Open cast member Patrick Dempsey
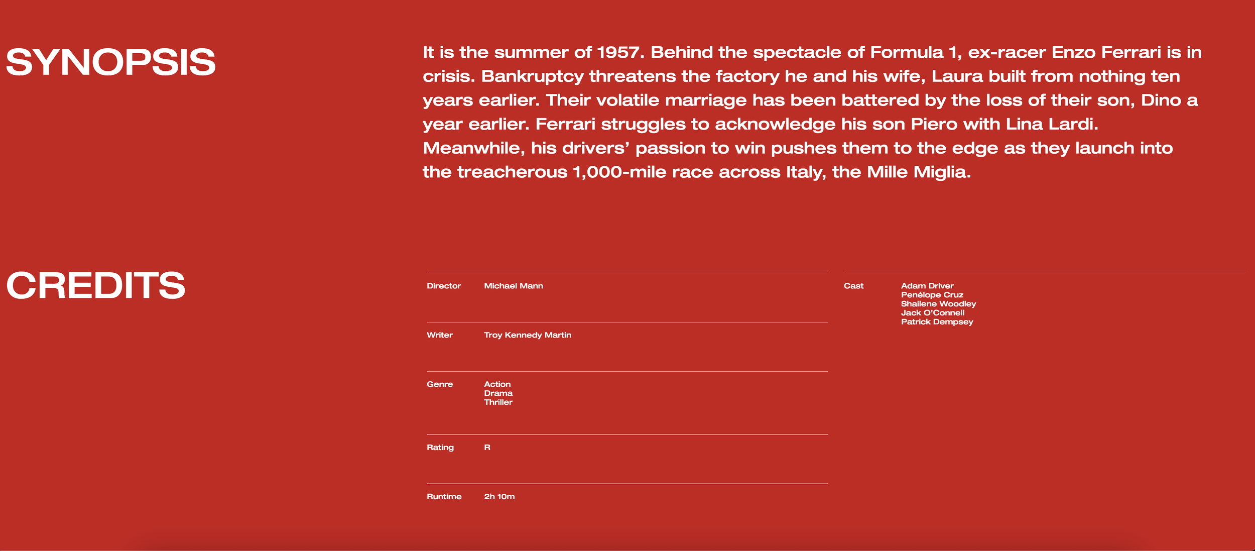1255x551 pixels. (937, 322)
